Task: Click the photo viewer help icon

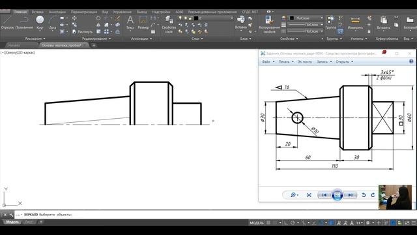Action: 411,61
